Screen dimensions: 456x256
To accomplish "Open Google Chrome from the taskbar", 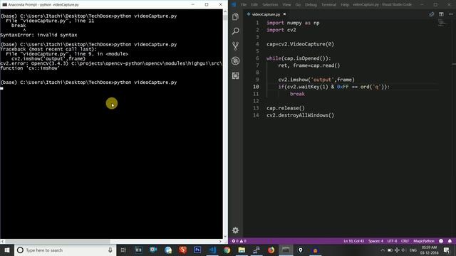I will [x=227, y=250].
